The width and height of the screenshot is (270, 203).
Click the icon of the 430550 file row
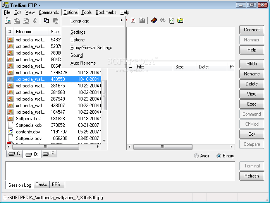[x=10, y=79]
